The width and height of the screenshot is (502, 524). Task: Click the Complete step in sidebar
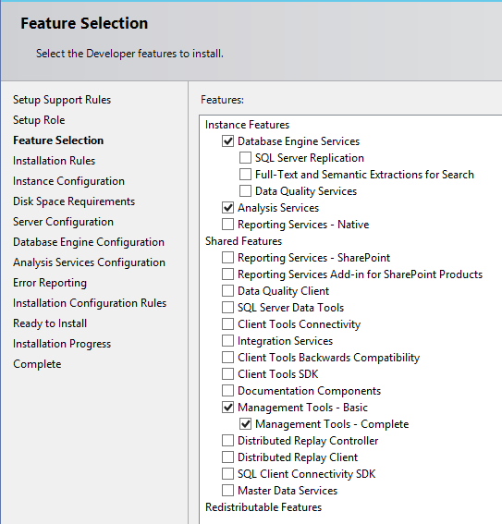coord(37,364)
